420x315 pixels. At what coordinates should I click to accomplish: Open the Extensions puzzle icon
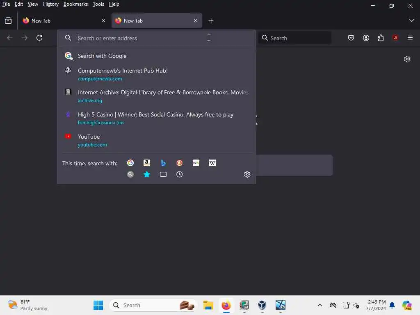(x=381, y=38)
